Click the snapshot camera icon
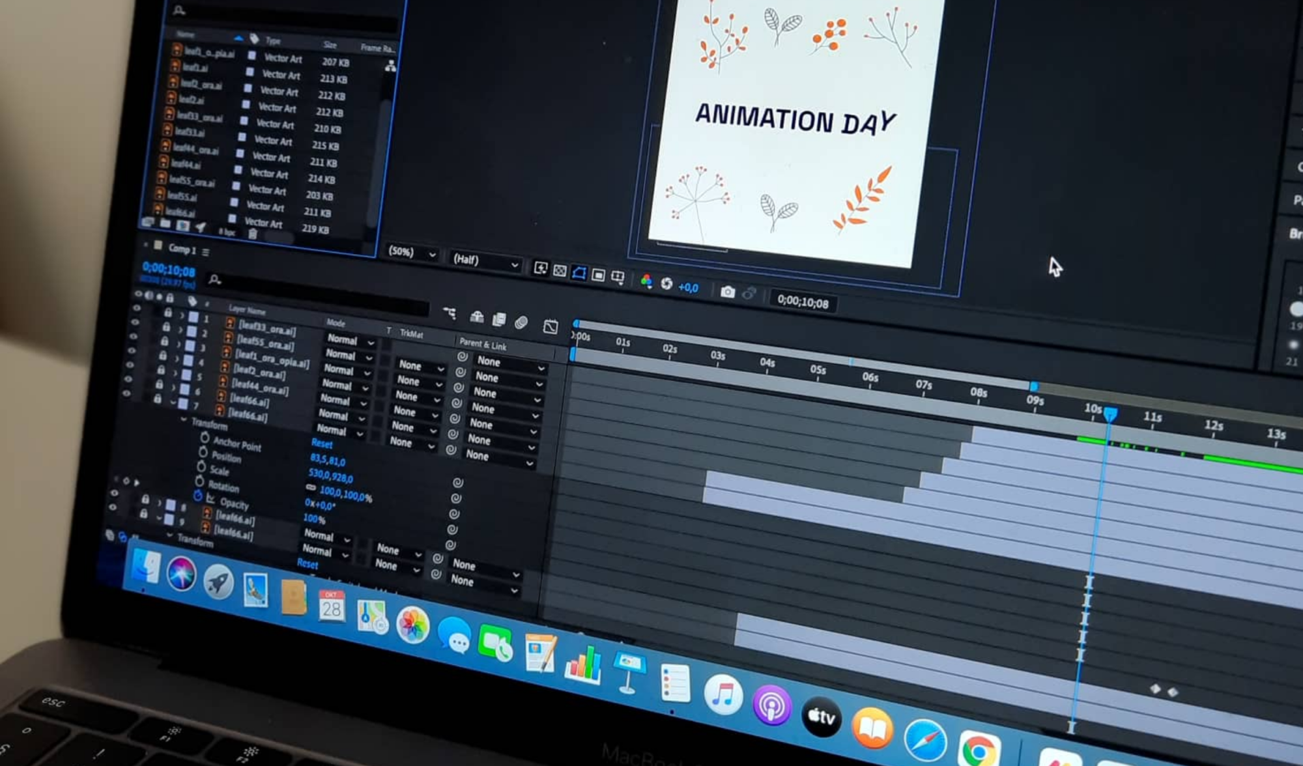Screen dimensions: 1303x766 [728, 292]
